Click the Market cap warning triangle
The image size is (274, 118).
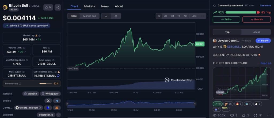pos(36,35)
